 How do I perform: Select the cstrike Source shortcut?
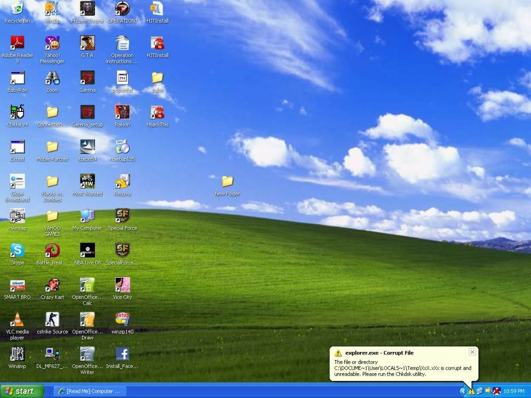[52, 323]
